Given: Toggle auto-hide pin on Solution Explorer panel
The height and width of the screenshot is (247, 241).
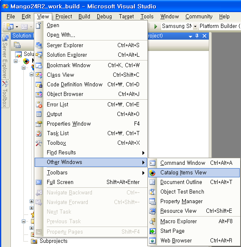Looking at the screenshot, I should tap(197, 36).
